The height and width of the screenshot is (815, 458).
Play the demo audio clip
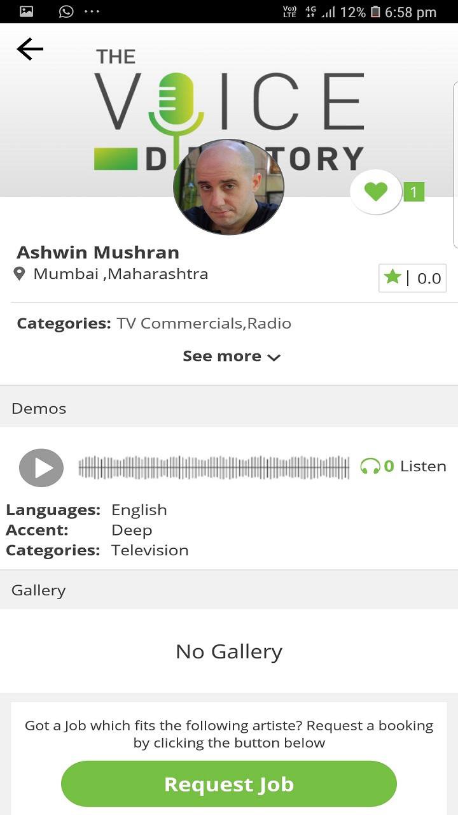pyautogui.click(x=41, y=468)
